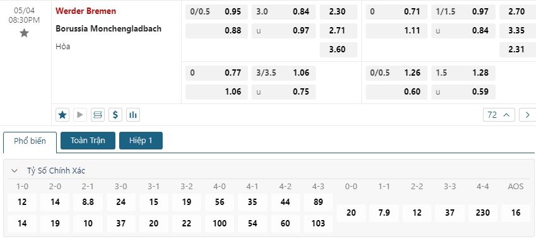Open the Toàn Trận tab
Screen dimensions: 536x239
coord(88,141)
